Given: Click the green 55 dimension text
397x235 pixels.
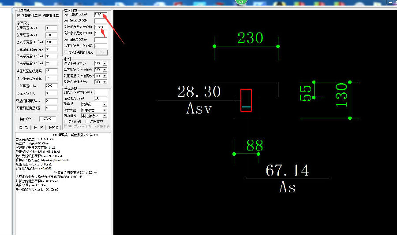Looking at the screenshot, I should [x=305, y=93].
